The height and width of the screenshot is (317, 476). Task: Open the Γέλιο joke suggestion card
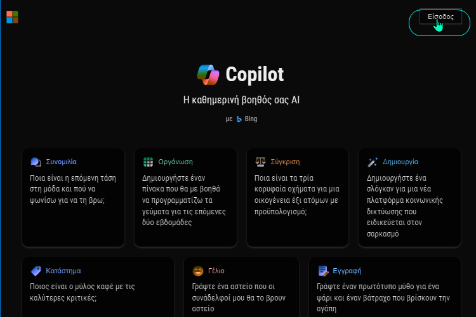241,287
